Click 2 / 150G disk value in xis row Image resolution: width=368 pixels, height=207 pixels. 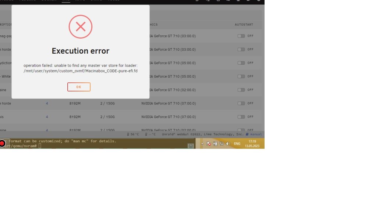point(107,117)
